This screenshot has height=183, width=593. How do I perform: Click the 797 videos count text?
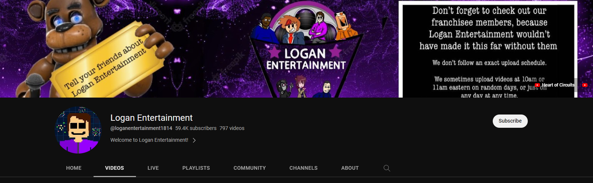[232, 128]
